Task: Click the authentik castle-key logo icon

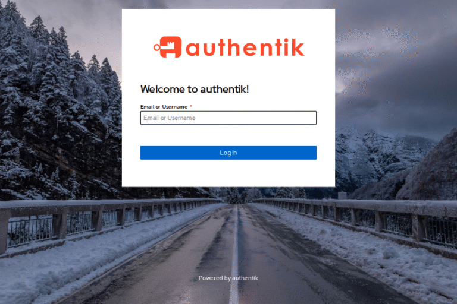Action: [x=168, y=47]
